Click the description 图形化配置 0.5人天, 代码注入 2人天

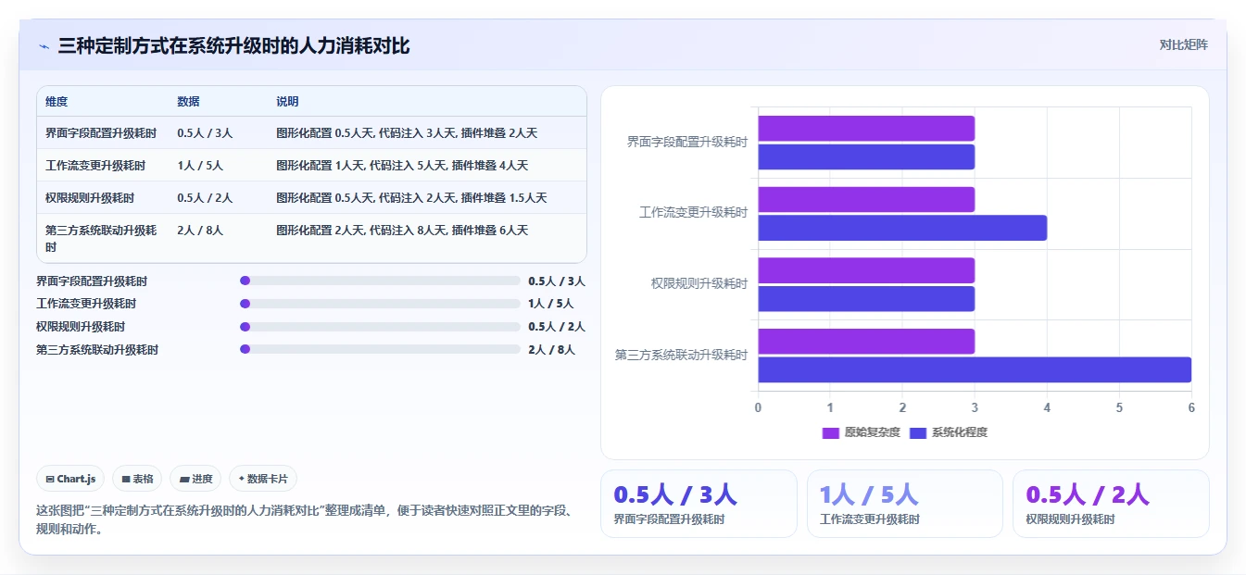click(411, 198)
